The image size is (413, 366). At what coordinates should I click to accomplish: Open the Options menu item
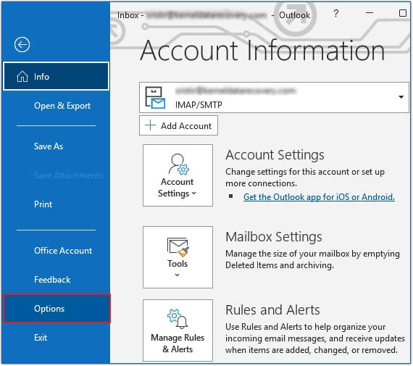click(x=57, y=309)
